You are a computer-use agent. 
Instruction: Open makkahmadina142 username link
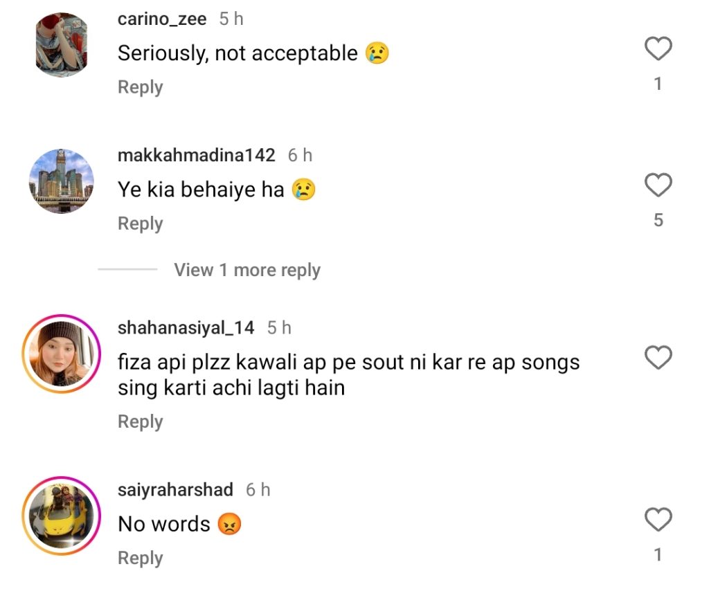point(197,156)
